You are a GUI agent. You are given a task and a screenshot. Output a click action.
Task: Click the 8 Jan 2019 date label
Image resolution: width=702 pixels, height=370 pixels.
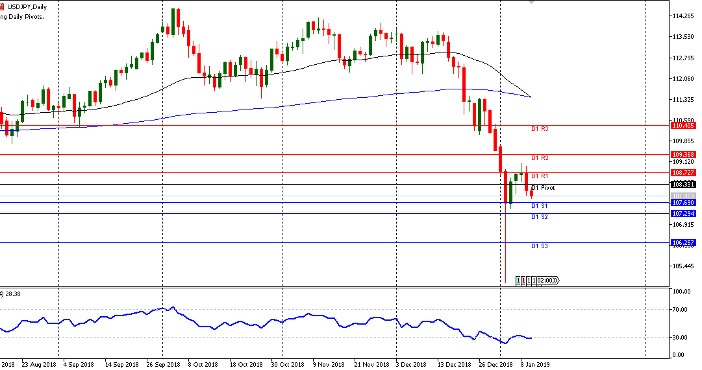(535, 365)
